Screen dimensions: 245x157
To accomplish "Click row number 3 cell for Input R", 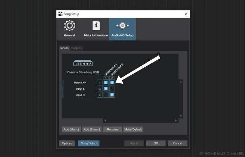I will coord(100,95).
